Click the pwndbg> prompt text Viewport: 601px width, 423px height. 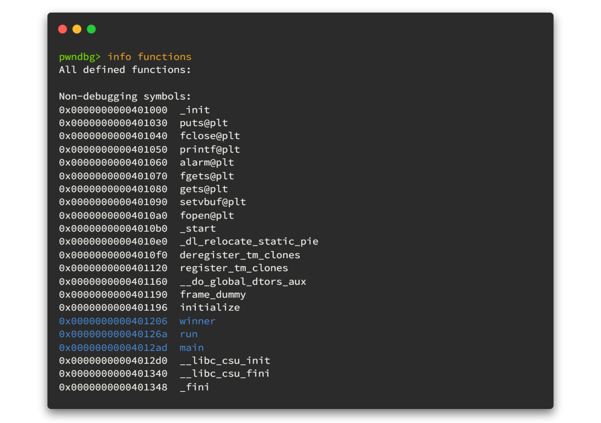tap(80, 57)
